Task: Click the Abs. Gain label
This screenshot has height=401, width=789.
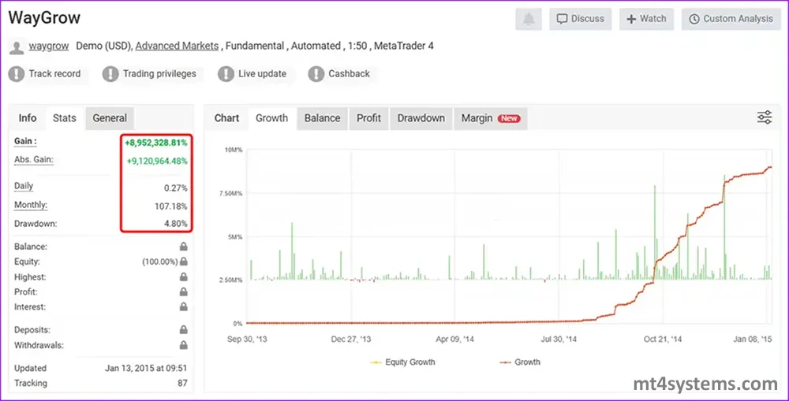Action: 34,160
